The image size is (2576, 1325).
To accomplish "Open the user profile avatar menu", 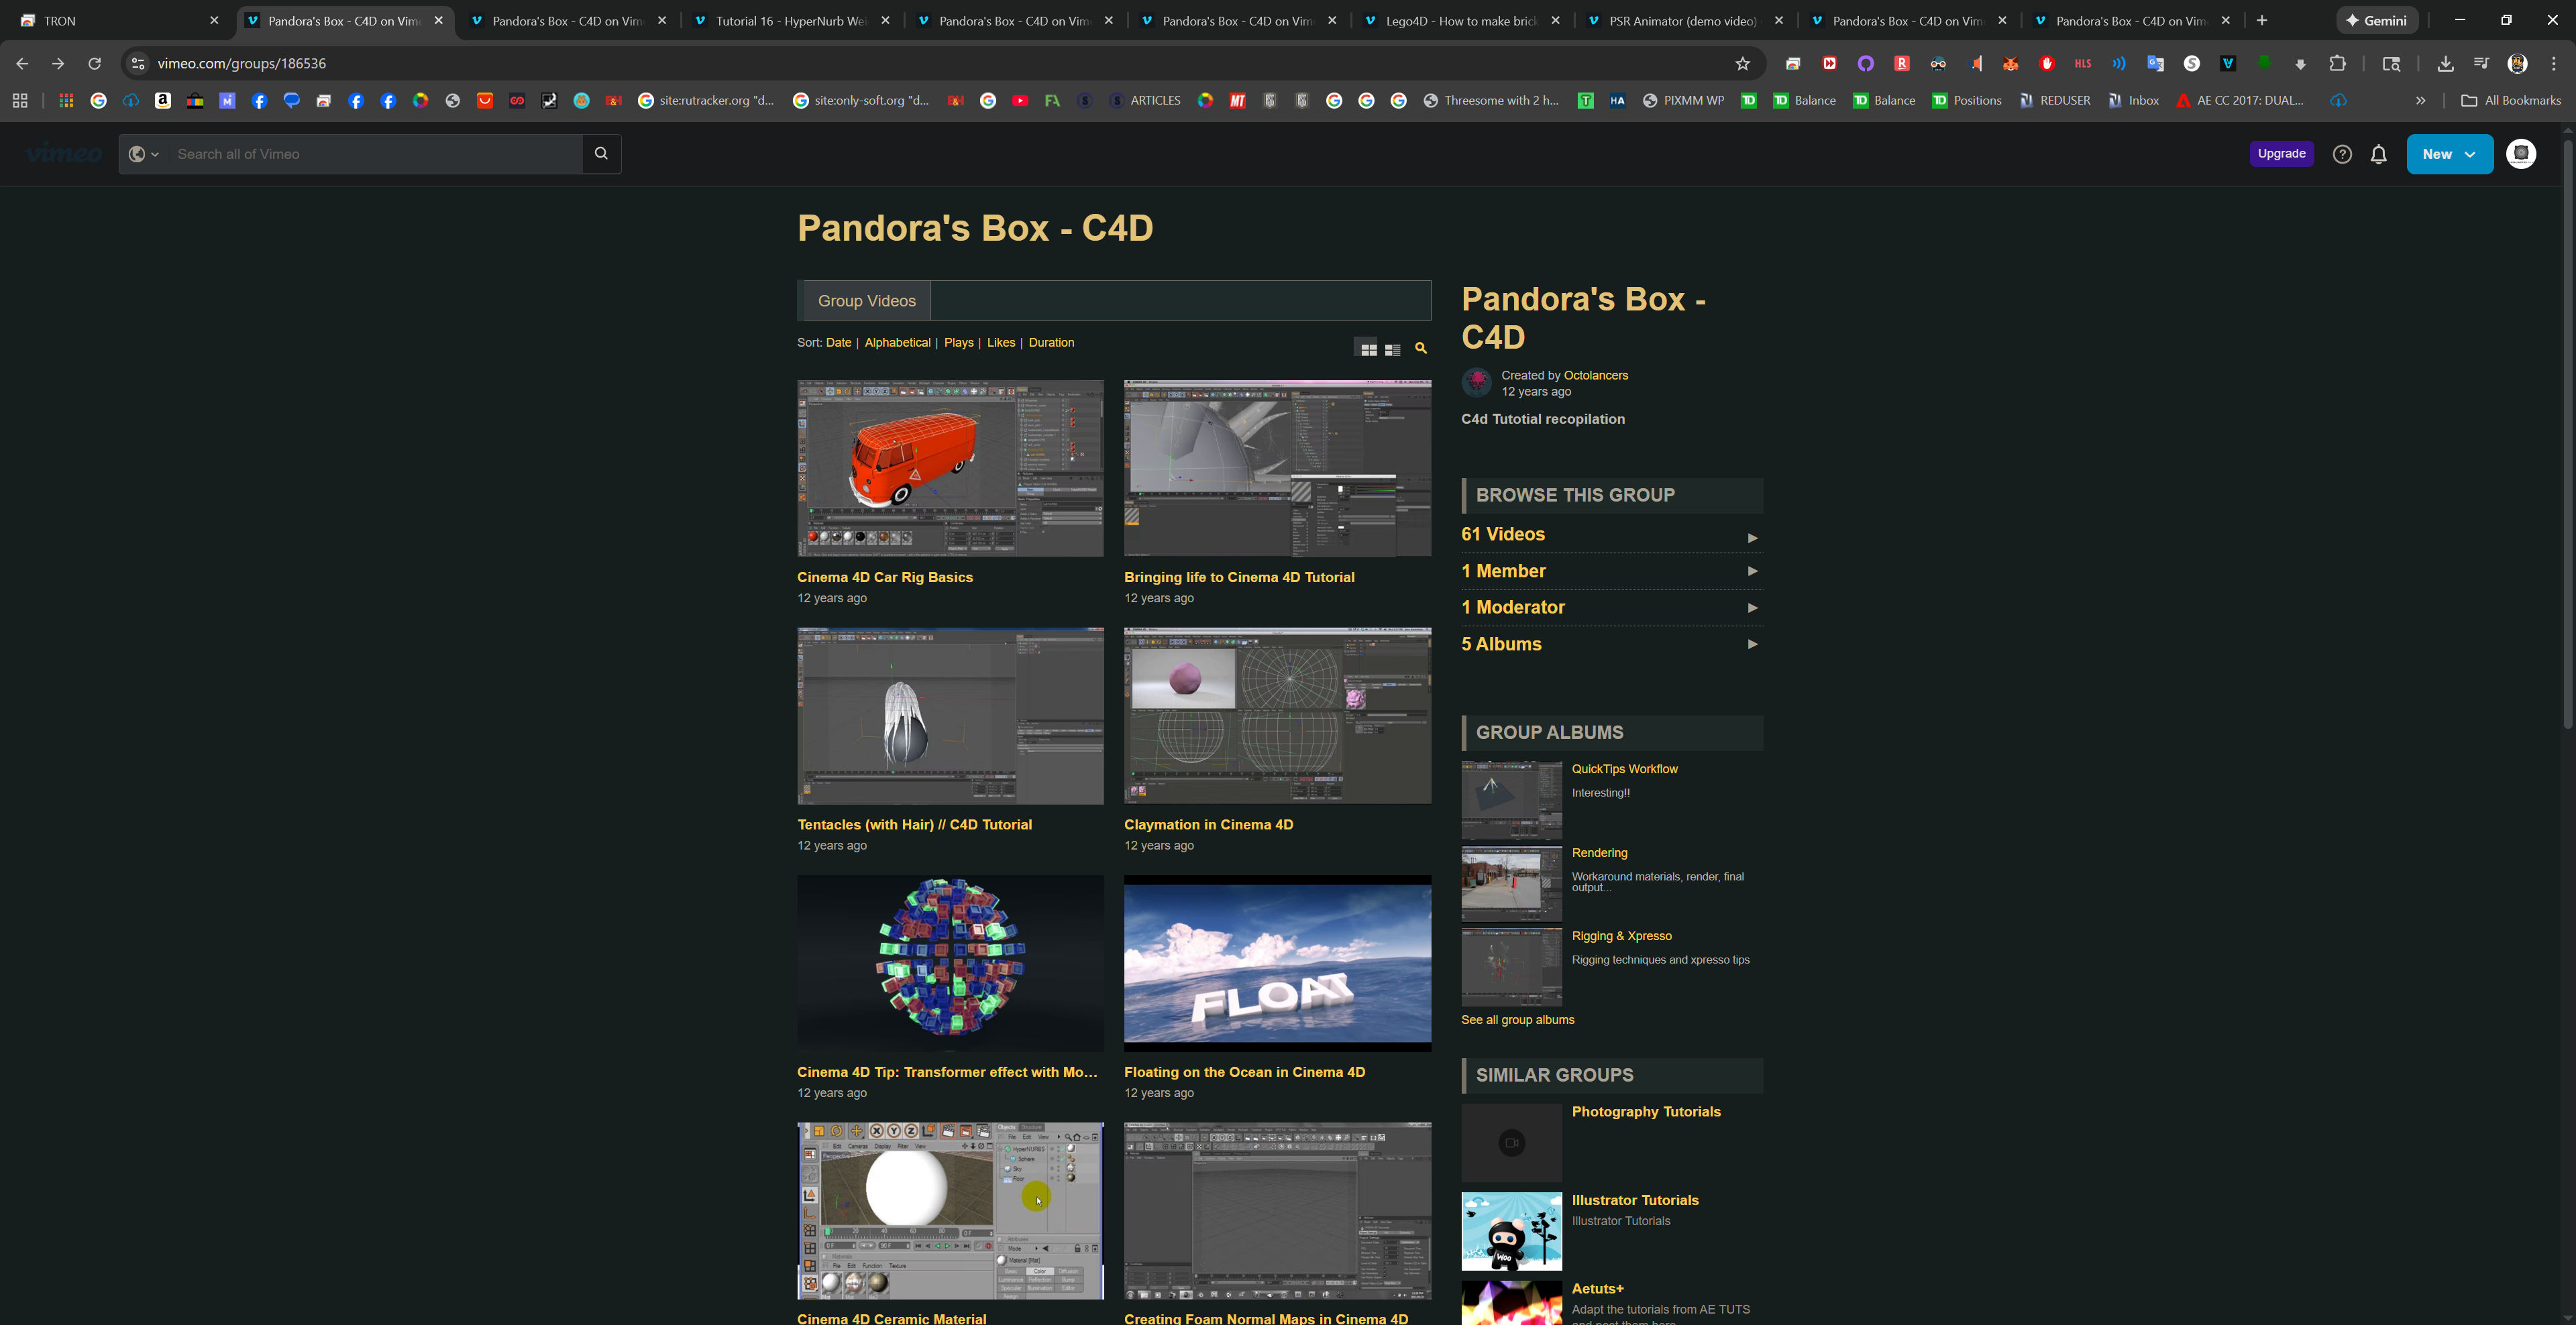I will point(2520,154).
